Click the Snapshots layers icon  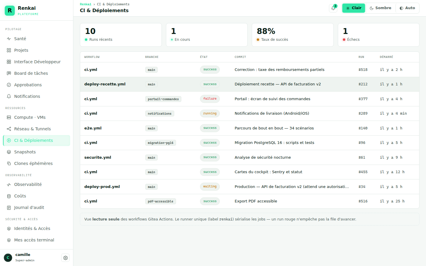pos(9,152)
